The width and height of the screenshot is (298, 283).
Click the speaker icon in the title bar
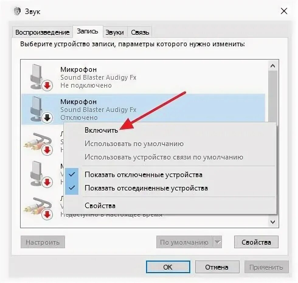17,11
